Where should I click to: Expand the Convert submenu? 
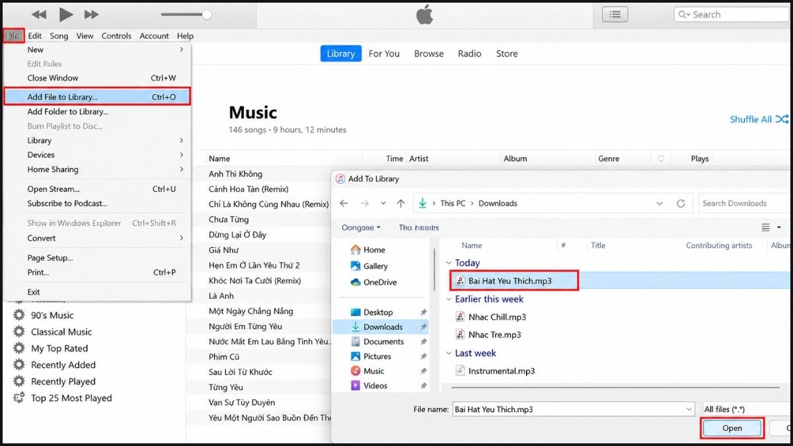coord(97,238)
